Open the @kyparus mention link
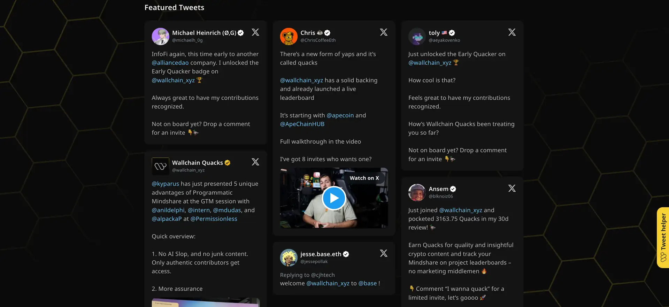This screenshot has height=307, width=669. 165,184
